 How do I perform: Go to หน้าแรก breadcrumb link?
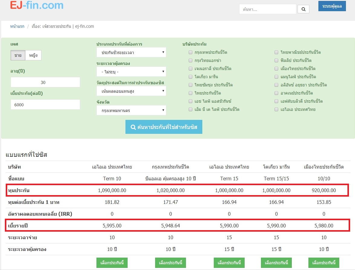pos(17,26)
